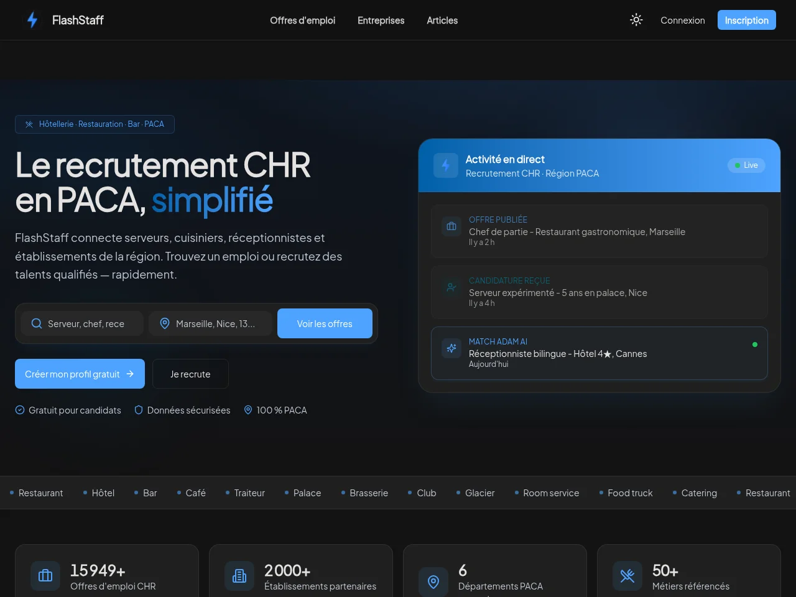The image size is (796, 597).
Task: Click the Brasserie tag in the strip
Action: point(369,493)
